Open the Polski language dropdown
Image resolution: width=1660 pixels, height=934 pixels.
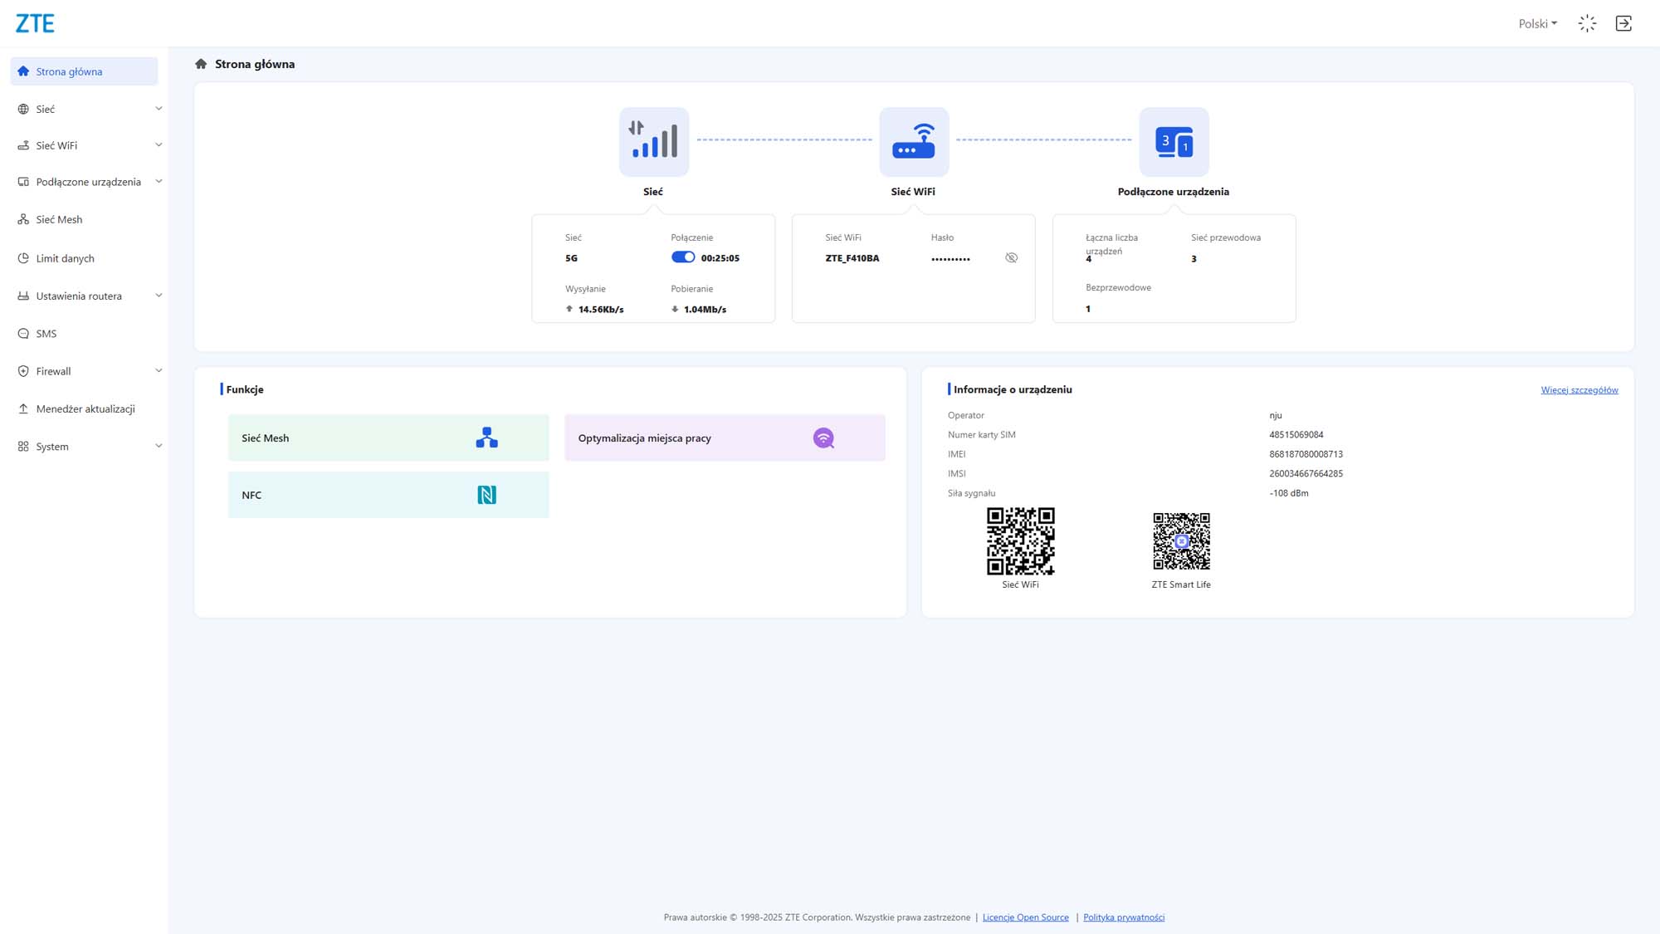pos(1537,23)
